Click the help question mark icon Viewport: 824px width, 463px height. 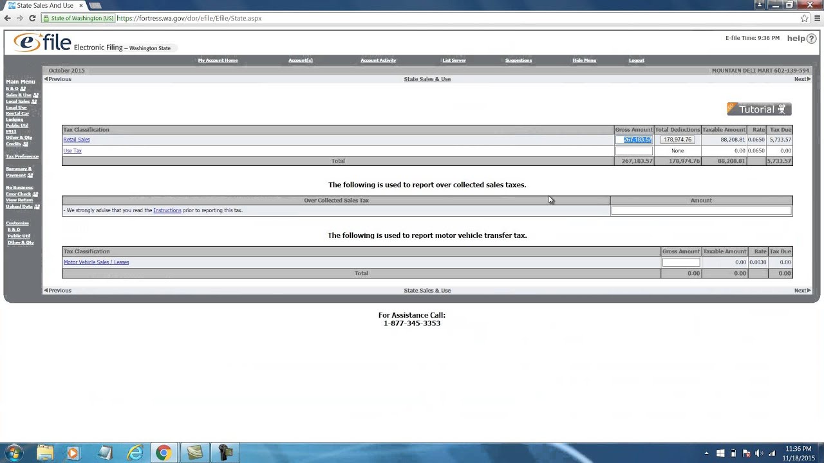pos(811,39)
